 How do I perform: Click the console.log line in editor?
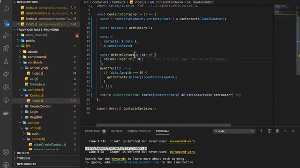click(x=123, y=59)
